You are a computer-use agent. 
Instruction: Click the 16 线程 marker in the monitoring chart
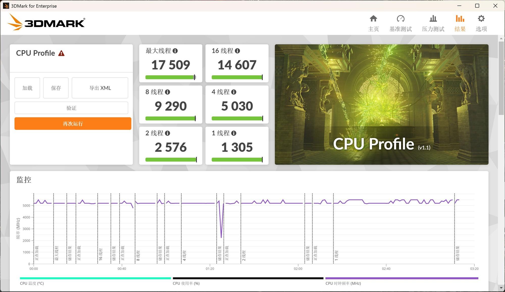coord(100,254)
